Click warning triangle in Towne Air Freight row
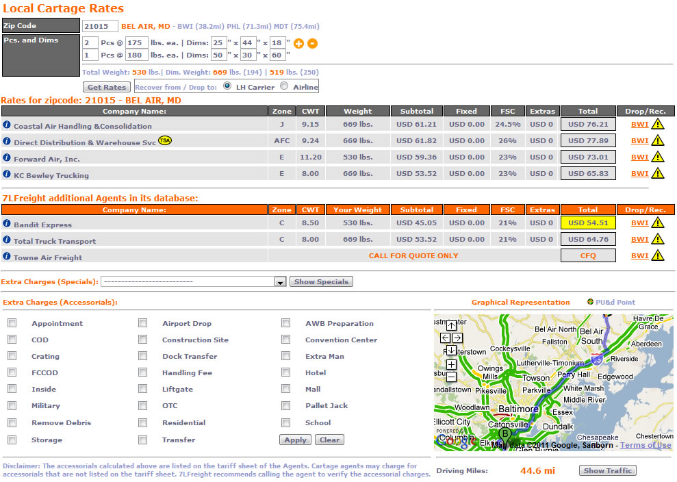Image resolution: width=677 pixels, height=482 pixels. 658,255
